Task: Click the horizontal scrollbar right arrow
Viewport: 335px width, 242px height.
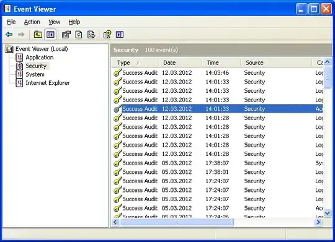Action: [318, 222]
